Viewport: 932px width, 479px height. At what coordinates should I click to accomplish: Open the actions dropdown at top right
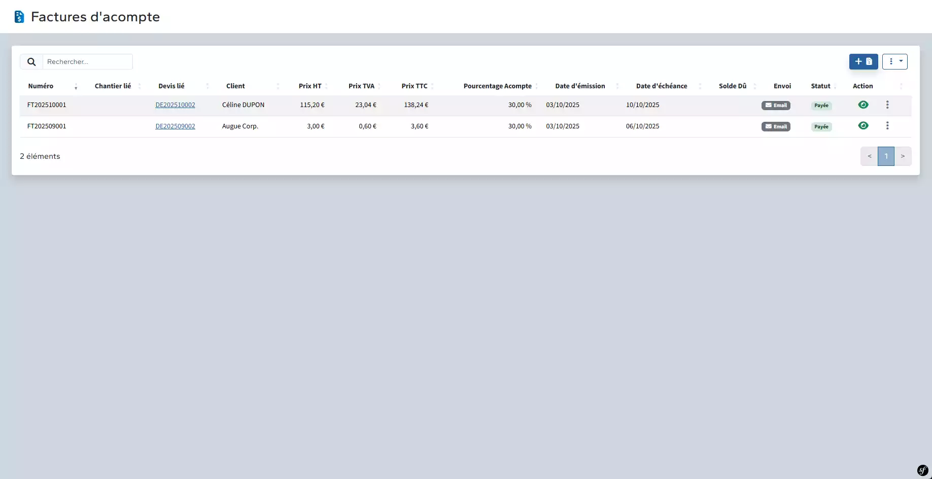point(901,61)
